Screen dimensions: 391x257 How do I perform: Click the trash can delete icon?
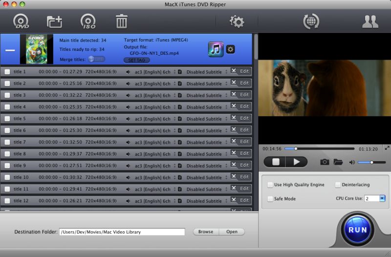(x=121, y=21)
